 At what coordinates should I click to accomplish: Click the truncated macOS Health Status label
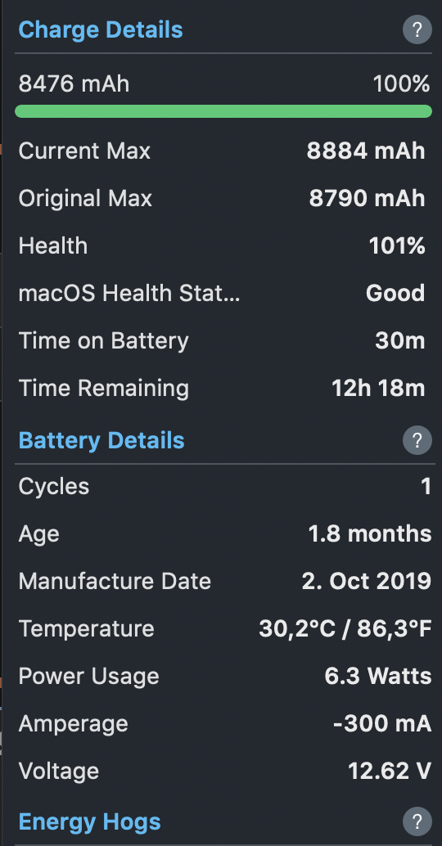click(x=129, y=294)
